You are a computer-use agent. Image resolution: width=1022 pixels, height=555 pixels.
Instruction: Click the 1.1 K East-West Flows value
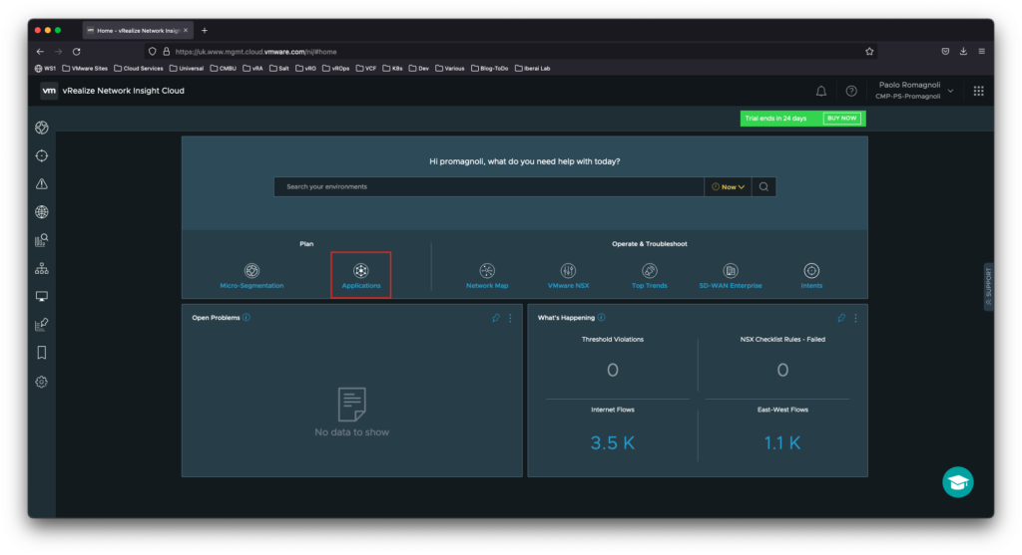point(782,443)
